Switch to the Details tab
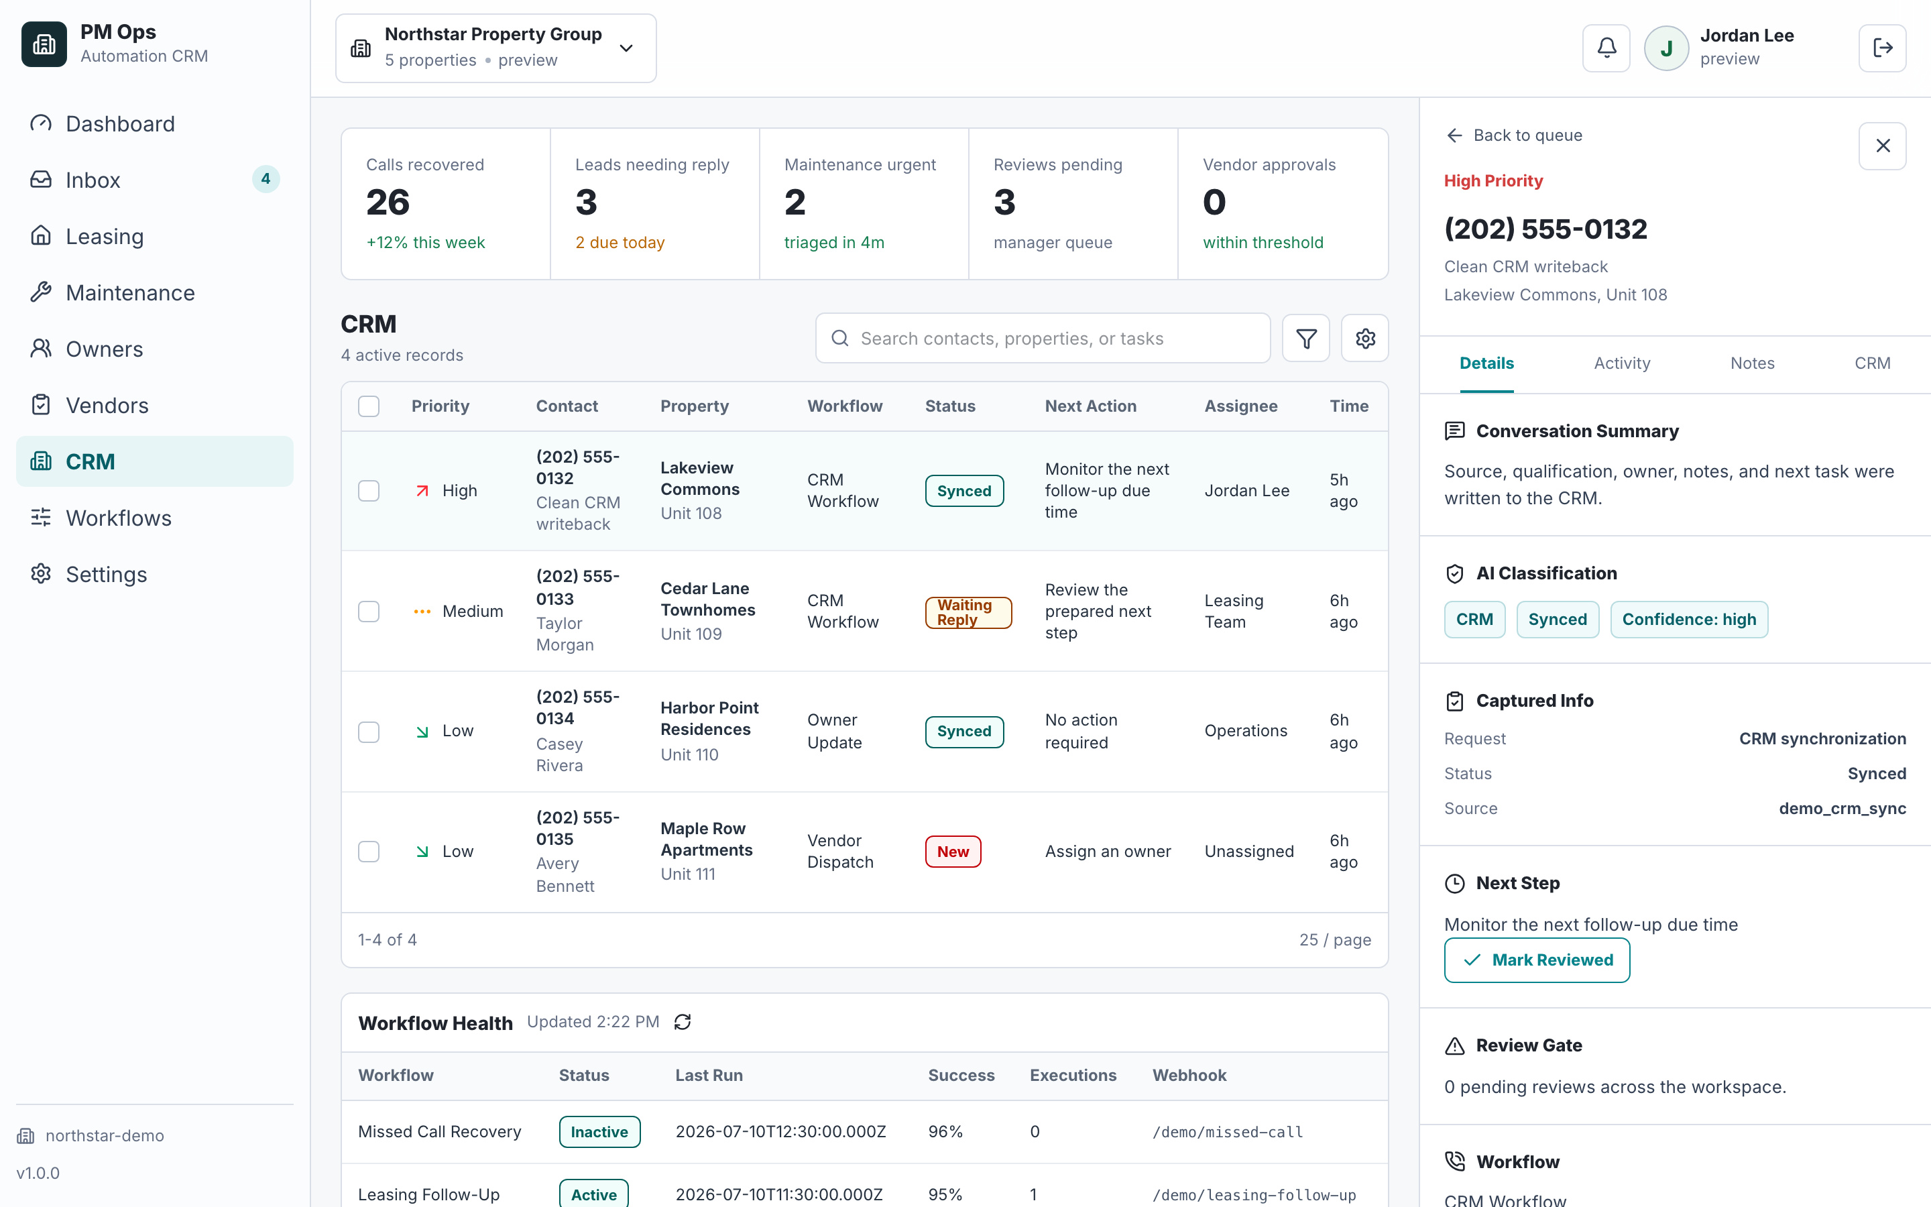 (x=1486, y=363)
